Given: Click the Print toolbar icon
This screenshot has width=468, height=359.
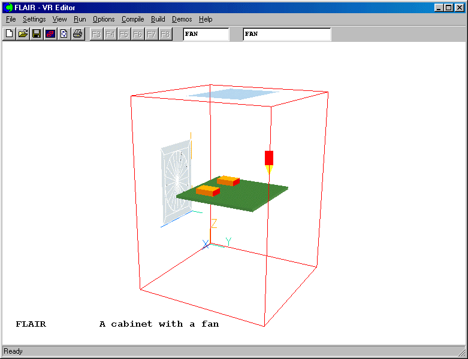Looking at the screenshot, I should tap(77, 34).
